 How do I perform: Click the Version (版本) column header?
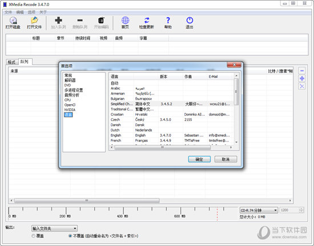click(171, 77)
